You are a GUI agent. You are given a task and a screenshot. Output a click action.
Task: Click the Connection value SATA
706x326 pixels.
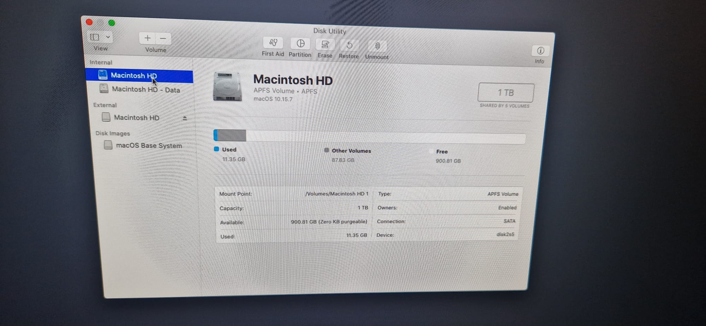509,221
